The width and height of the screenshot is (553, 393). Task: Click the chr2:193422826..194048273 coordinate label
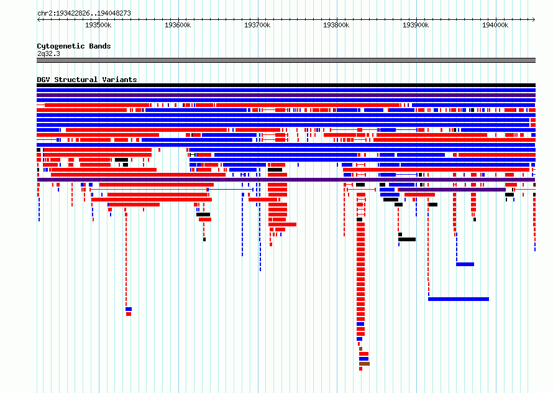pos(84,13)
